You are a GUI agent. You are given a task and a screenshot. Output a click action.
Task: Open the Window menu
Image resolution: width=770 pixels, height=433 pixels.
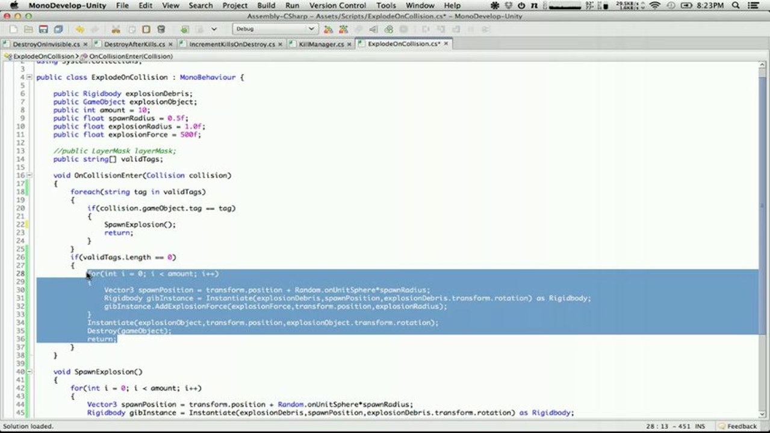420,5
